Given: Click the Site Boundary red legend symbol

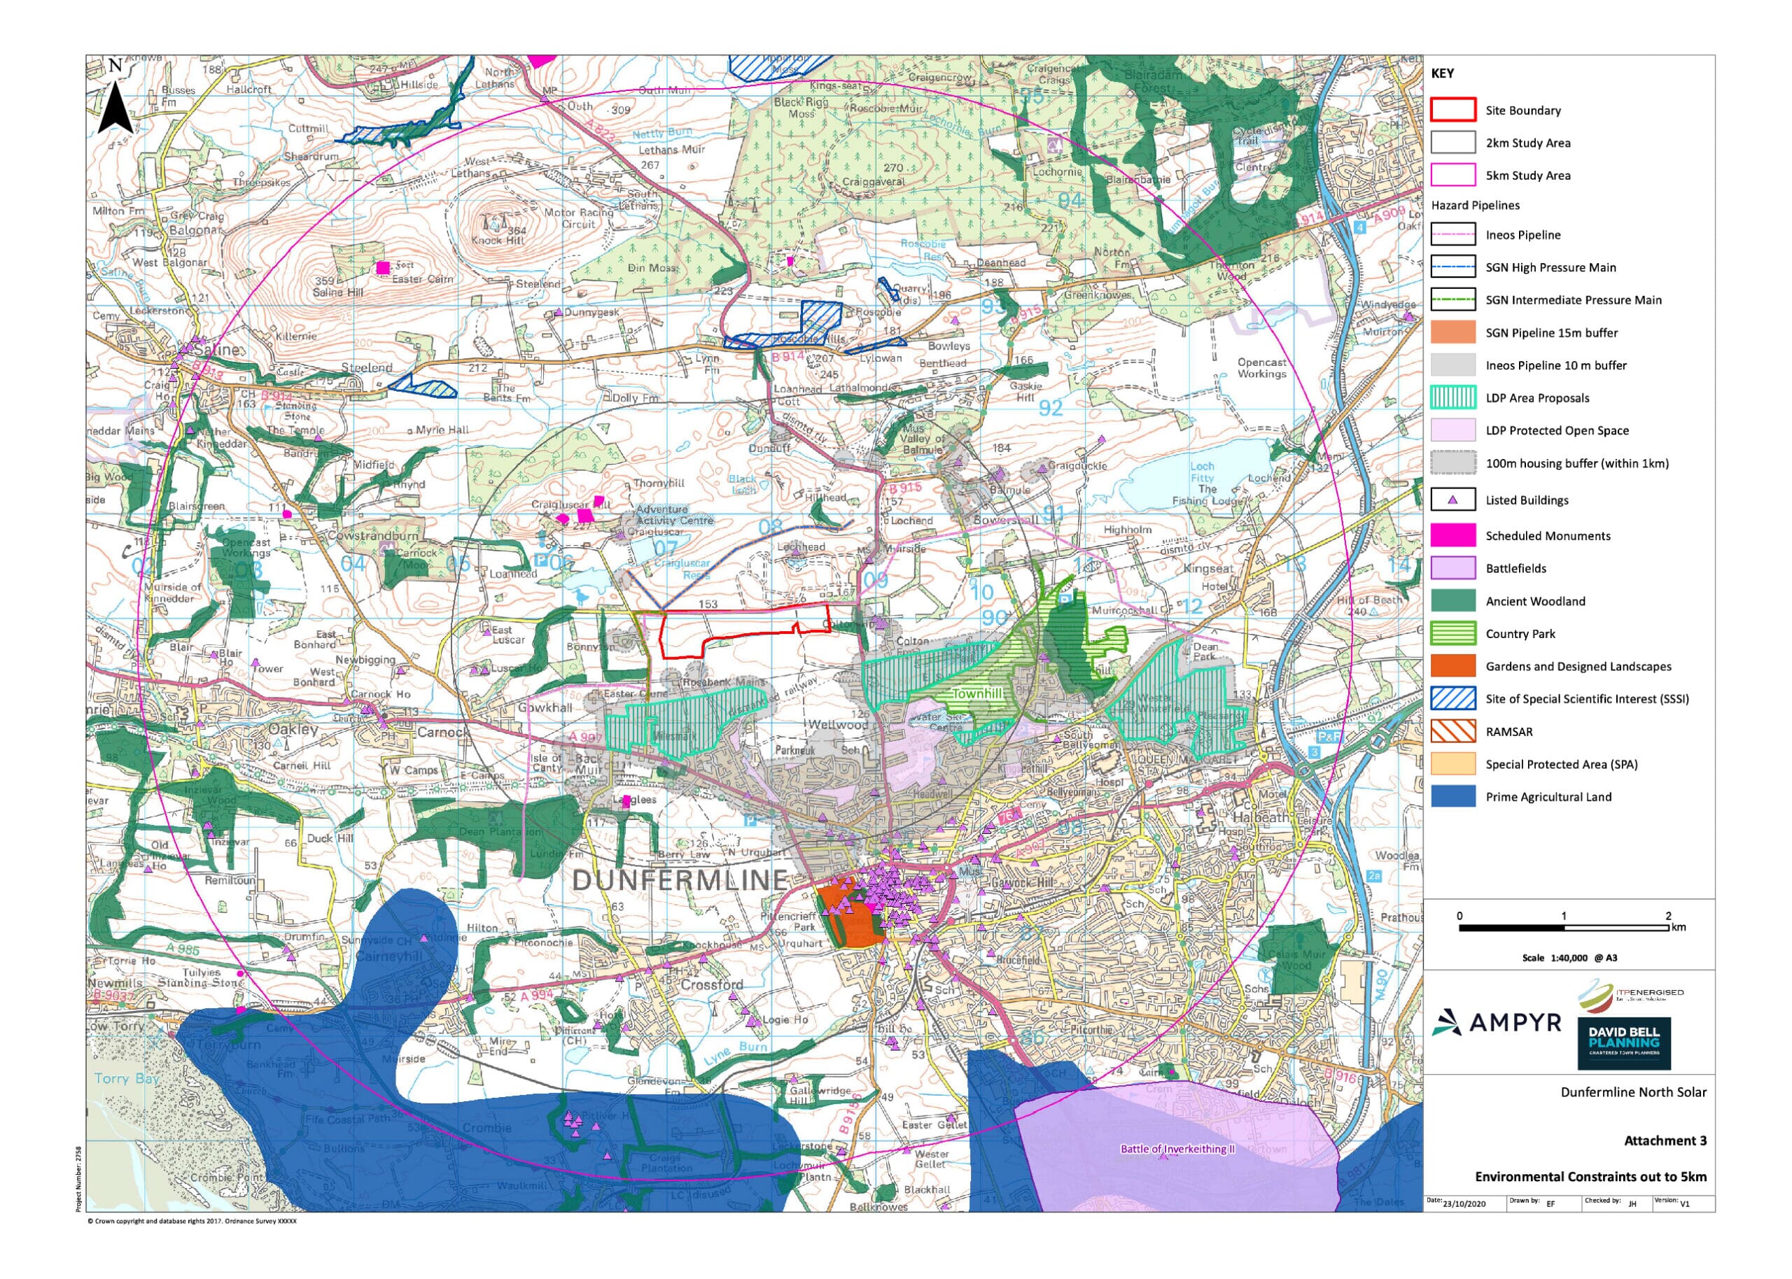Looking at the screenshot, I should (1452, 111).
